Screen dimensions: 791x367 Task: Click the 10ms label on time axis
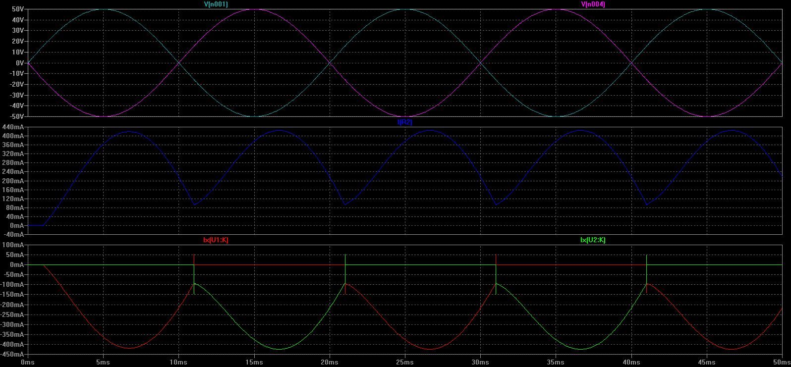tap(178, 362)
